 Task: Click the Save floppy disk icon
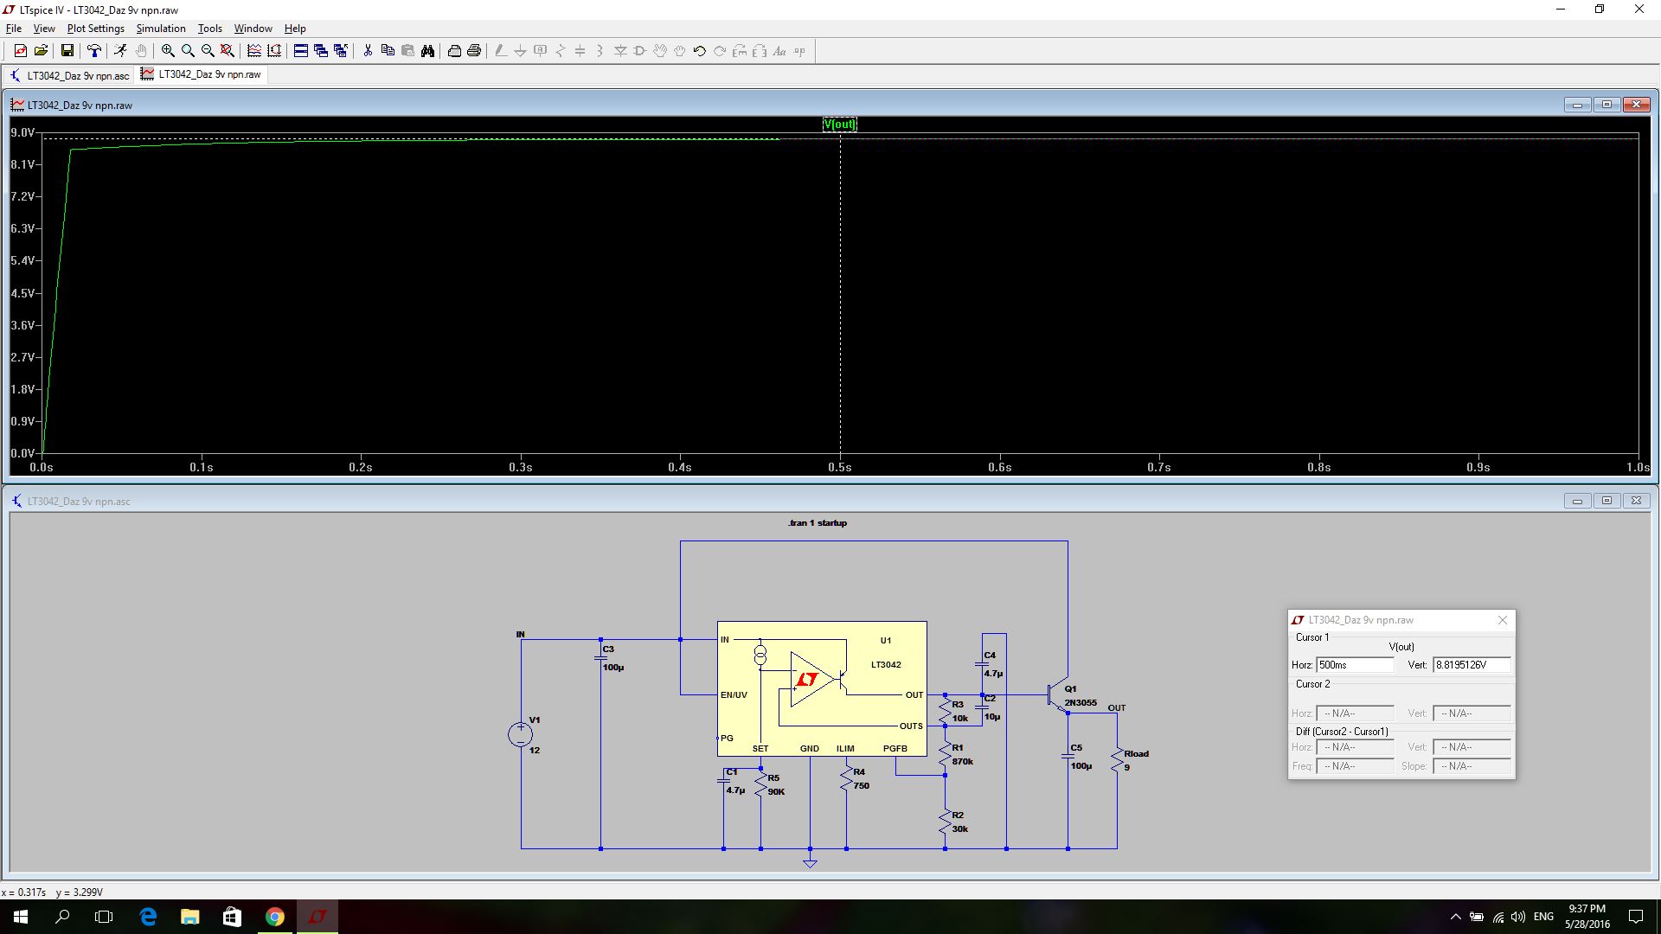(67, 51)
